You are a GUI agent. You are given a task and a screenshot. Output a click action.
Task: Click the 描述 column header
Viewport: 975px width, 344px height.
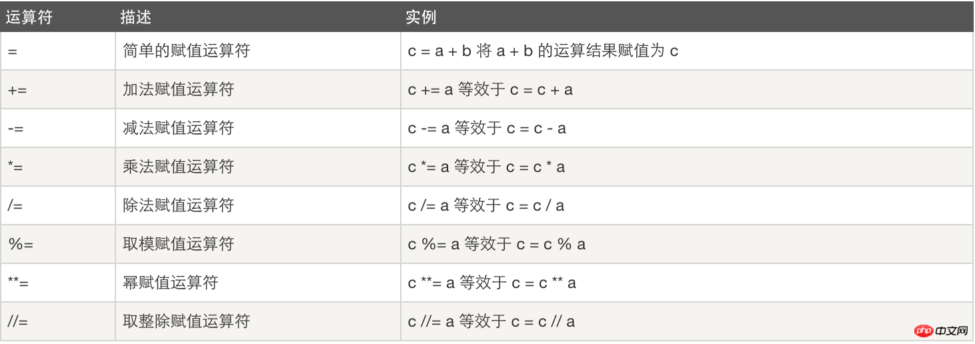tap(136, 17)
